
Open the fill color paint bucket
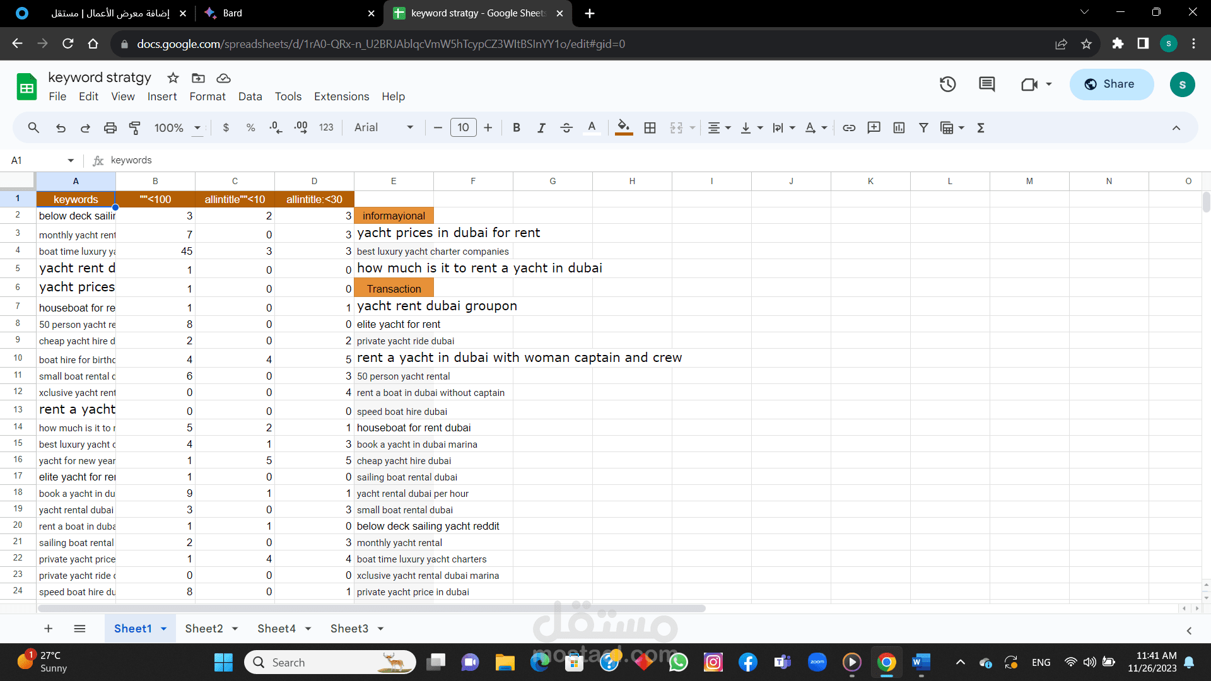coord(623,128)
